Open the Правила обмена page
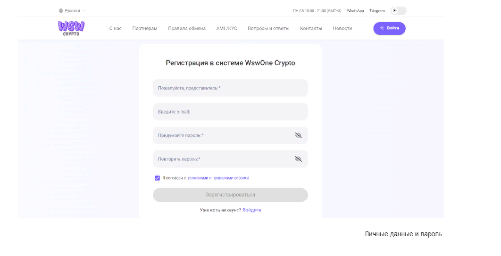The image size is (501, 256). coord(187,28)
